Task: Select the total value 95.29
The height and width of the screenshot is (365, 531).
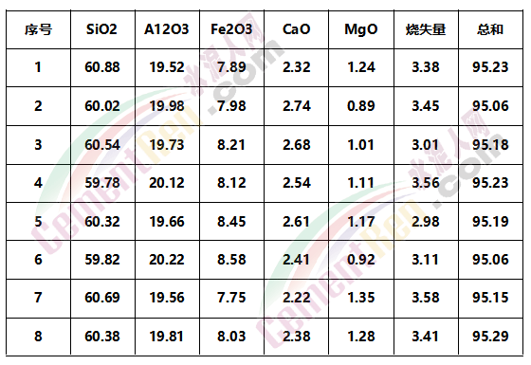Action: 490,337
